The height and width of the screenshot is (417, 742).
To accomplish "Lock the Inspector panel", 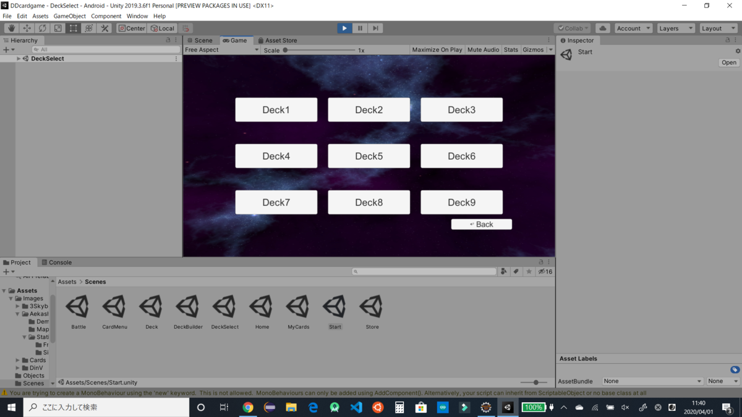I will coord(727,40).
